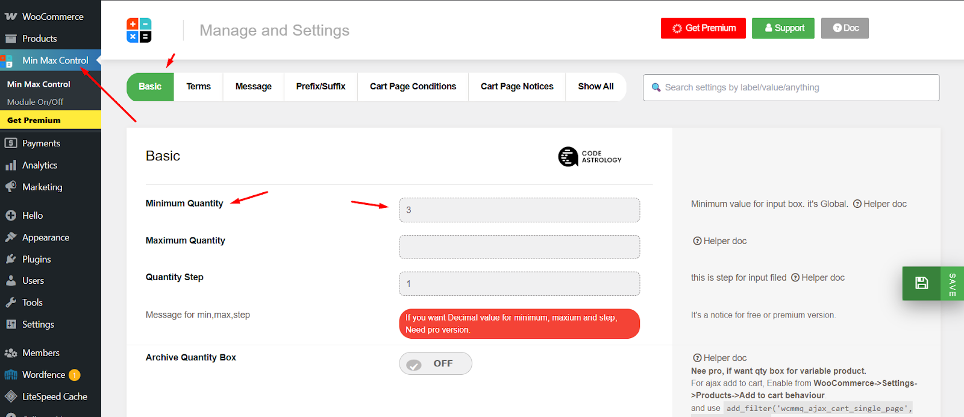This screenshot has width=964, height=417.
Task: Click the Users person icon
Action: 11,281
